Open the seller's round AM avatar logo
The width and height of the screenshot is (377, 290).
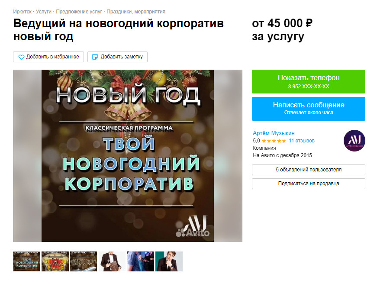point(354,141)
